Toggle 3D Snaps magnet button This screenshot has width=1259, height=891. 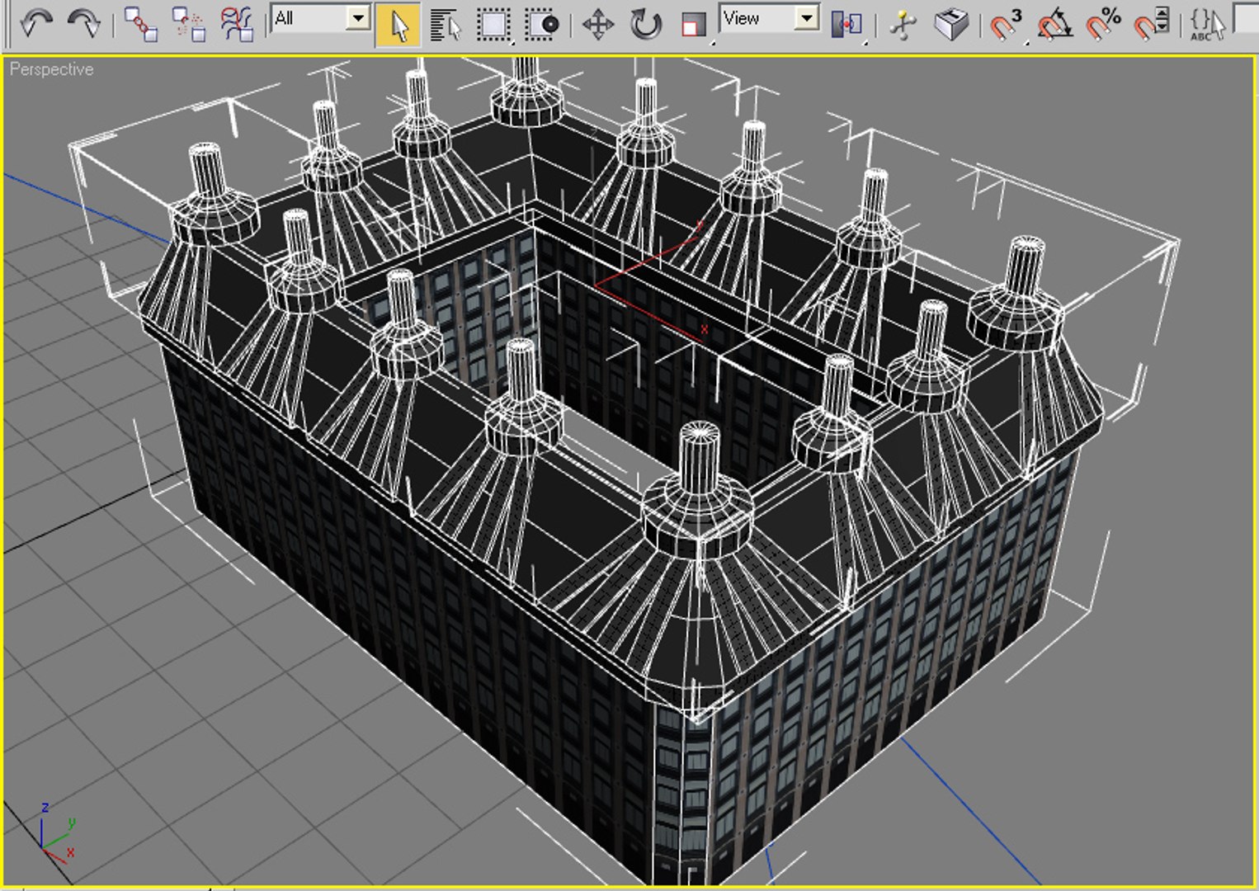click(1006, 24)
